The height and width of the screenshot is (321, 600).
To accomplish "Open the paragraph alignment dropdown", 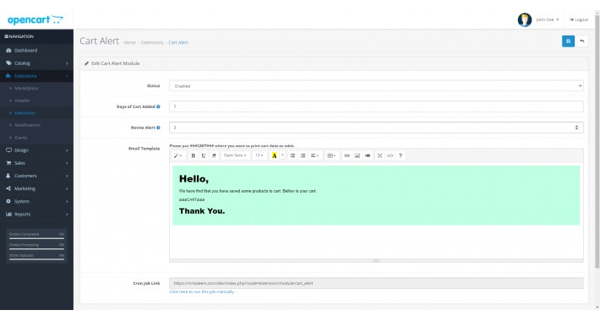I will (x=315, y=155).
